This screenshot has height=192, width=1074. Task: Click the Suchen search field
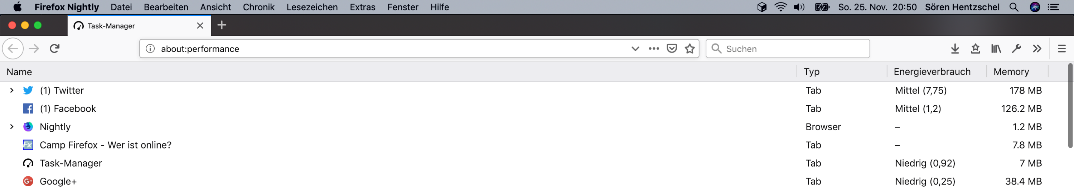792,49
